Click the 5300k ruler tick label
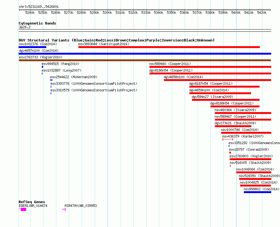280x227 pixels. (107, 13)
